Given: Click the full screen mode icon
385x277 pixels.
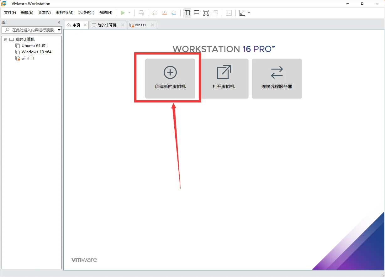Looking at the screenshot, I should click(206, 13).
